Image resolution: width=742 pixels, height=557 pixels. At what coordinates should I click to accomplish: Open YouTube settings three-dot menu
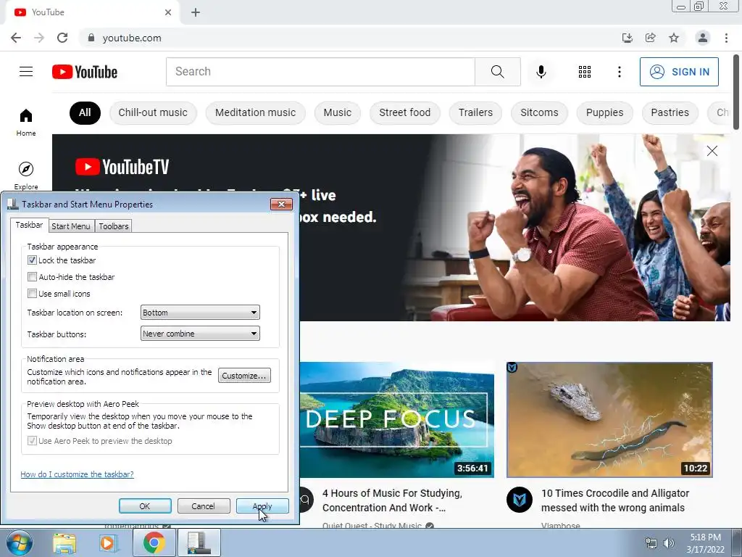pos(620,72)
